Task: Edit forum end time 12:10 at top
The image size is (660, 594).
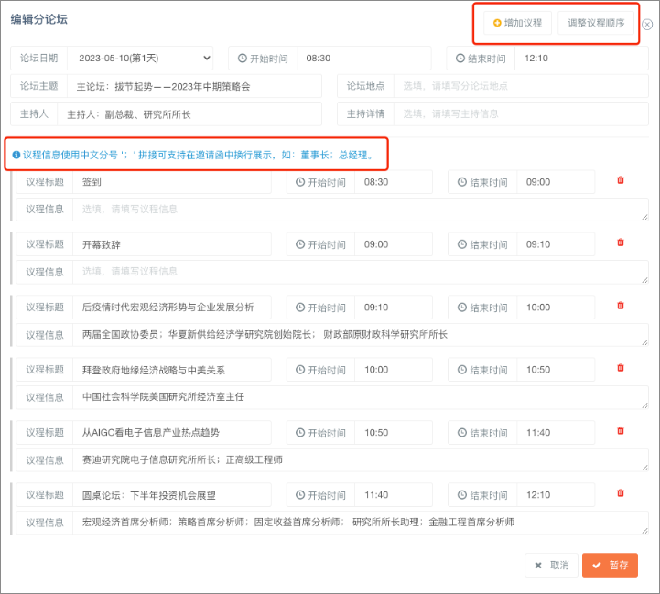Action: pos(581,58)
